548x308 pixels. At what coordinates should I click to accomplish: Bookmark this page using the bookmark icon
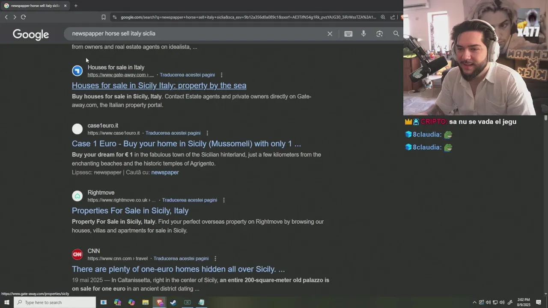[103, 17]
